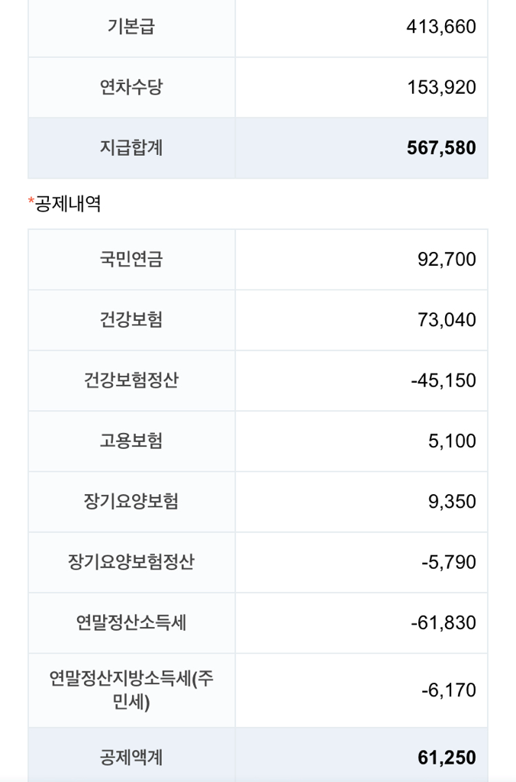Select the 61,250 deduction total value
The height and width of the screenshot is (782, 516).
coord(447,758)
